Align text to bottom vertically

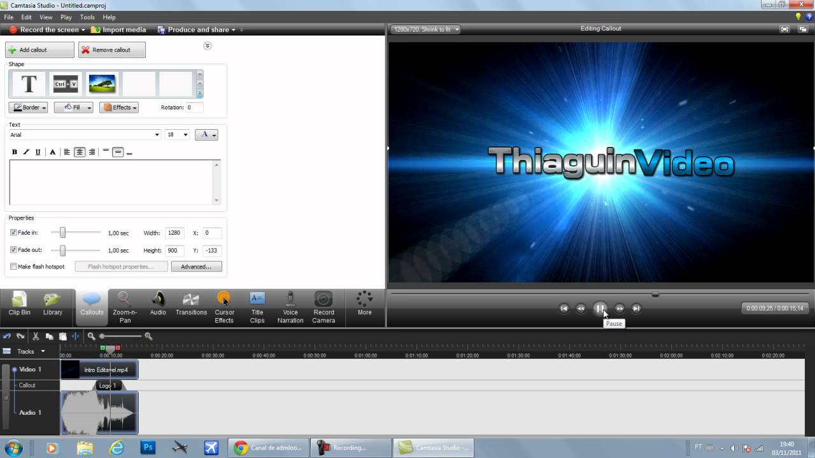(x=129, y=152)
